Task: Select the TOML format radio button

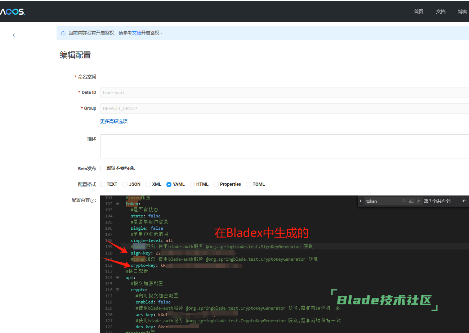Action: click(x=249, y=184)
